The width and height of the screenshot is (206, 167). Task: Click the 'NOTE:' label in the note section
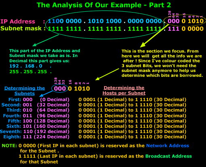(x=9, y=146)
